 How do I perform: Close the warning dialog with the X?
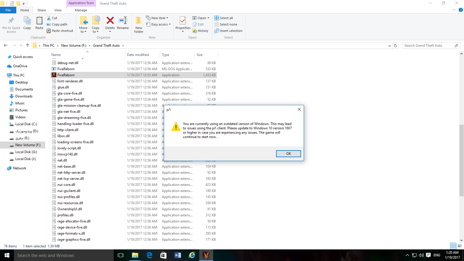[x=299, y=109]
